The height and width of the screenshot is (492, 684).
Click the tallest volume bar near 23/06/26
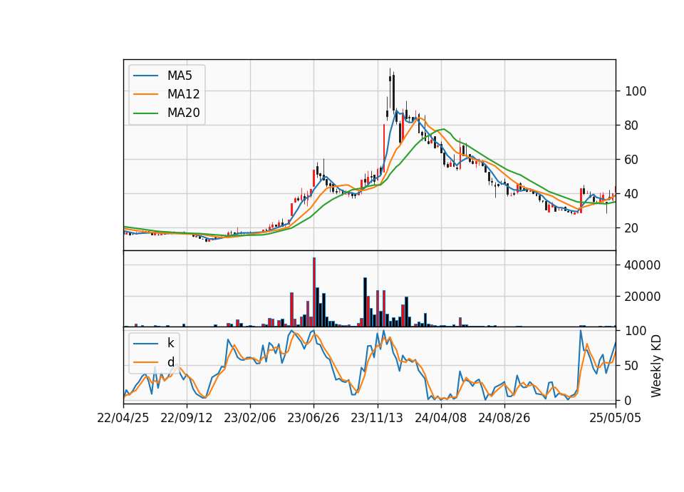tap(314, 292)
